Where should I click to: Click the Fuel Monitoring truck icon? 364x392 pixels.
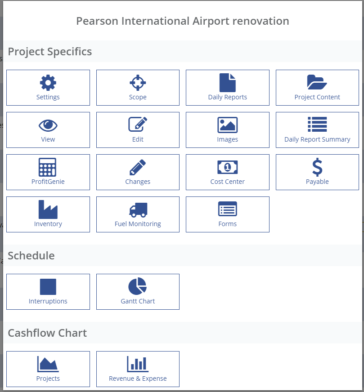pos(138,209)
